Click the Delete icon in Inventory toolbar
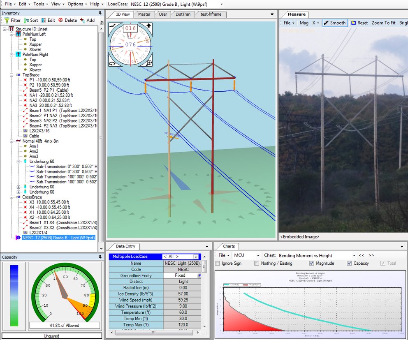 click(60, 20)
